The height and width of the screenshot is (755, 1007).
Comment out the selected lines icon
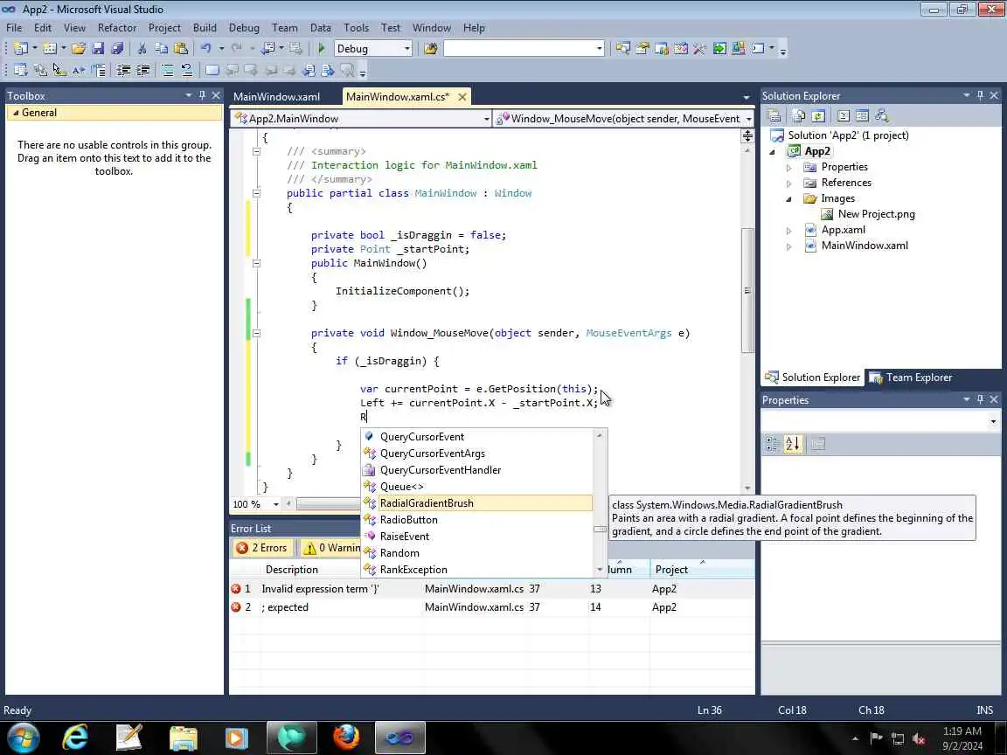(x=168, y=70)
